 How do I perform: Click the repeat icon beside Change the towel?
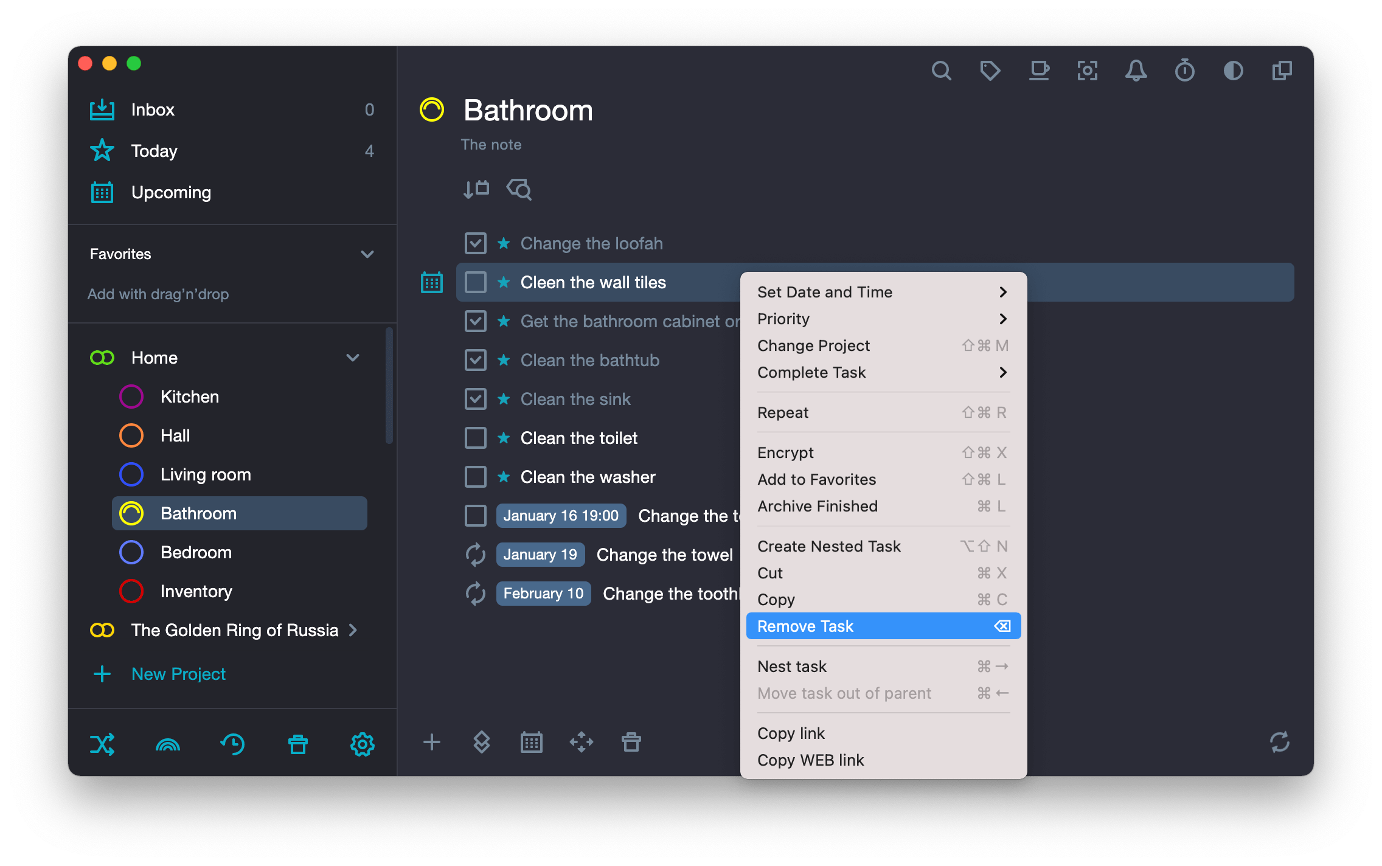(x=476, y=555)
